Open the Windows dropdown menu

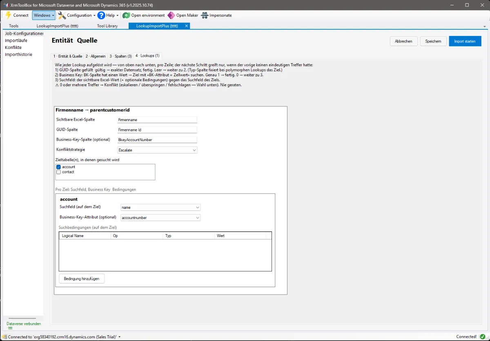[44, 15]
